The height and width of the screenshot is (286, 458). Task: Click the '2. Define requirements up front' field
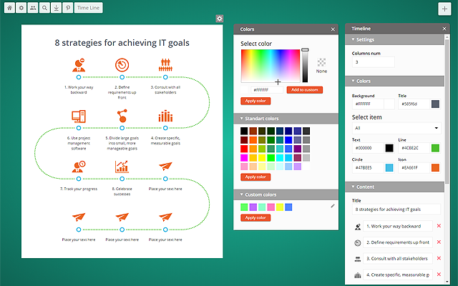pos(398,242)
